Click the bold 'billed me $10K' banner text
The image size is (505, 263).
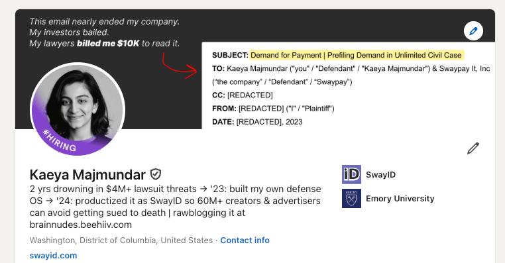tap(108, 44)
